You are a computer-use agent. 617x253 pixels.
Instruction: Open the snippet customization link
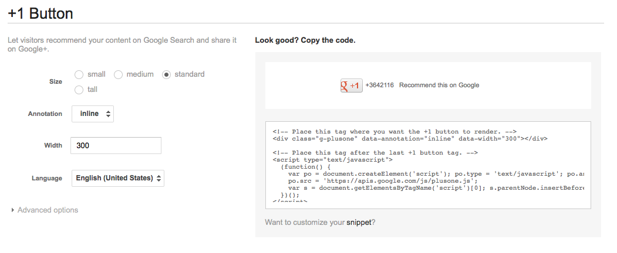(x=359, y=223)
